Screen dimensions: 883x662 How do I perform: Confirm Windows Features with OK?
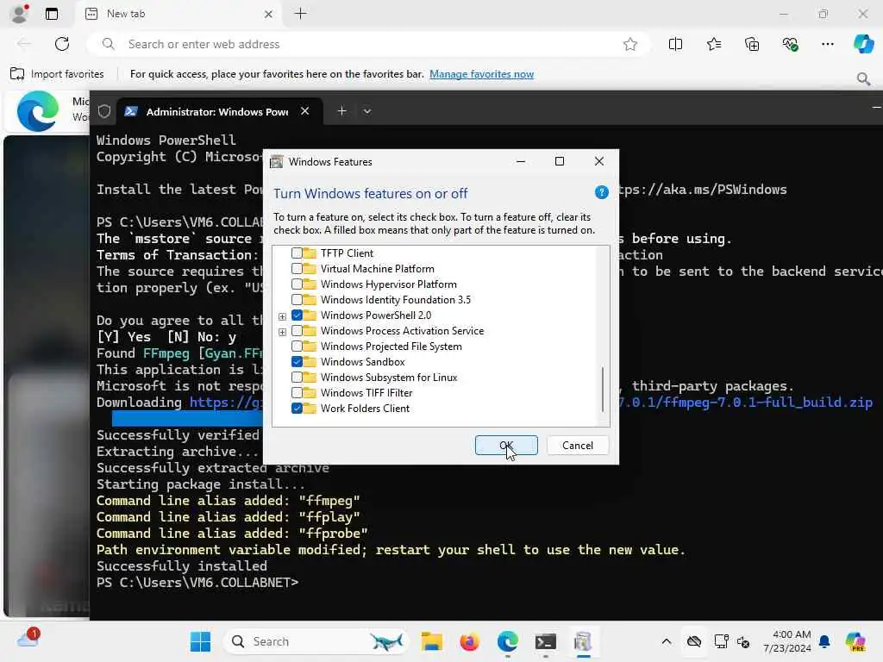506,446
